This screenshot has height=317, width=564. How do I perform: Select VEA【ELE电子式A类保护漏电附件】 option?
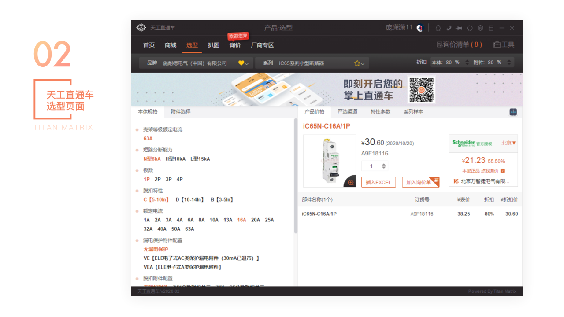click(x=182, y=267)
